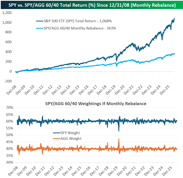Screen dimensions: 183x178
Task: Click the 1,000 y-axis label
Action: (7, 22)
